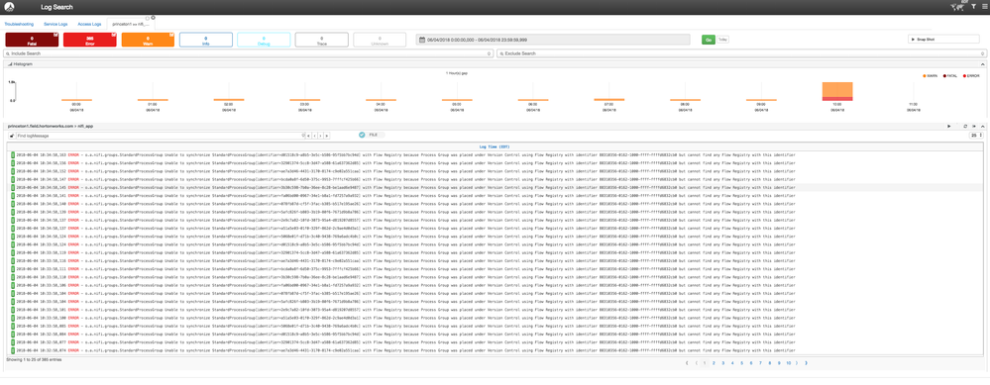Toggle the Fatal level checkbox
Viewport: 990px width, 385px height.
click(56, 35)
